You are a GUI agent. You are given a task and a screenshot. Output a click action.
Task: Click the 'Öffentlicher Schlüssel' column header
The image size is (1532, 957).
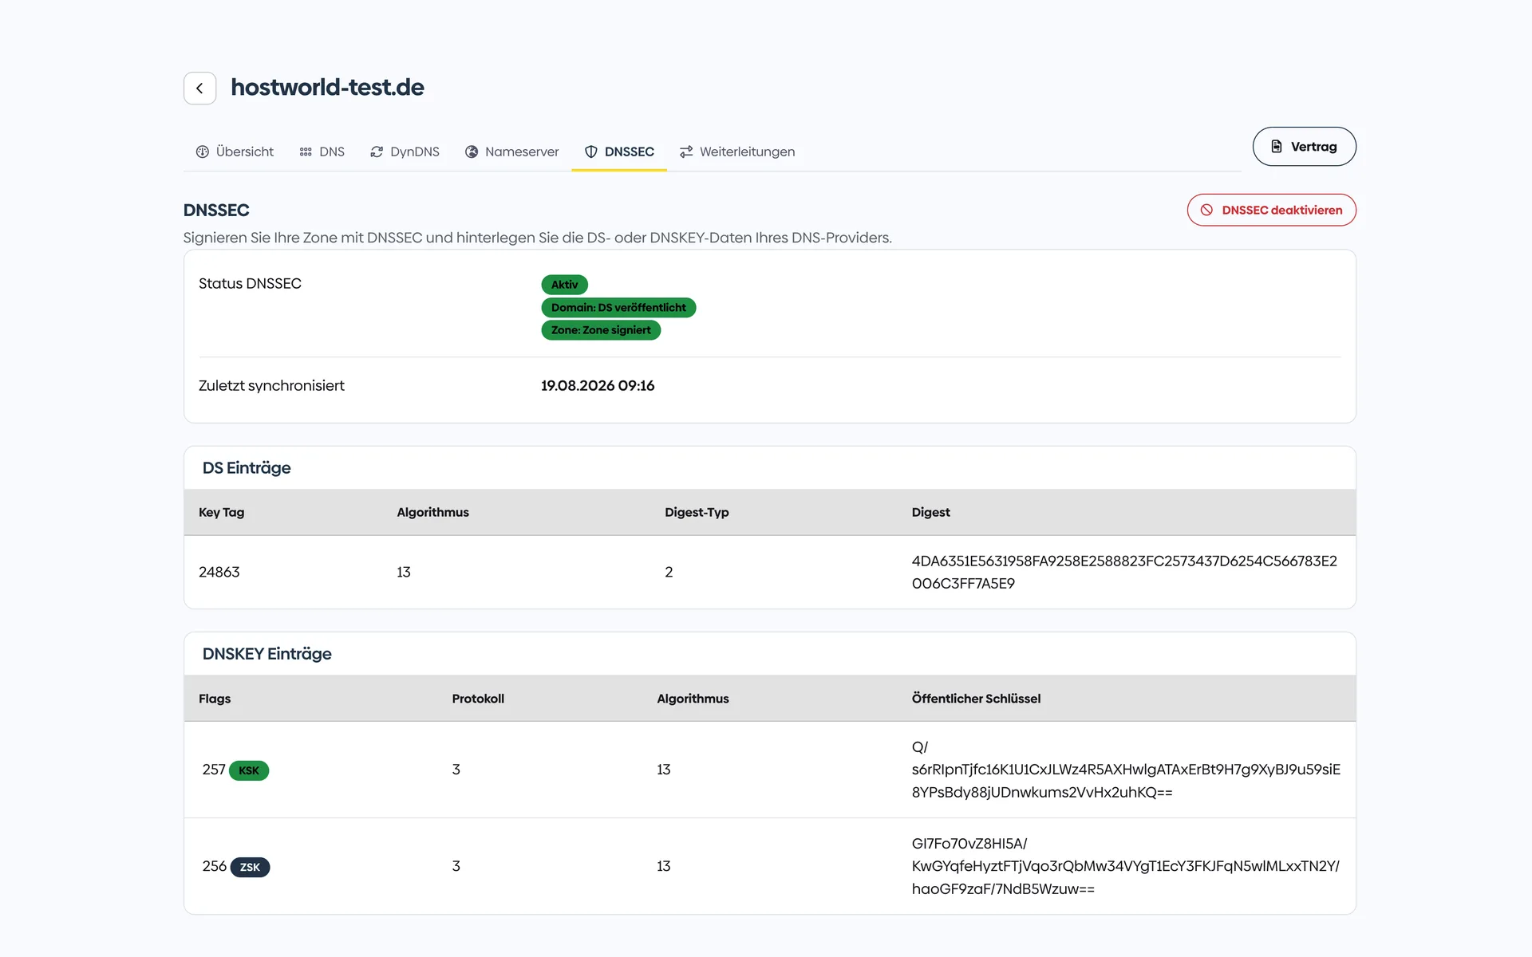click(976, 699)
